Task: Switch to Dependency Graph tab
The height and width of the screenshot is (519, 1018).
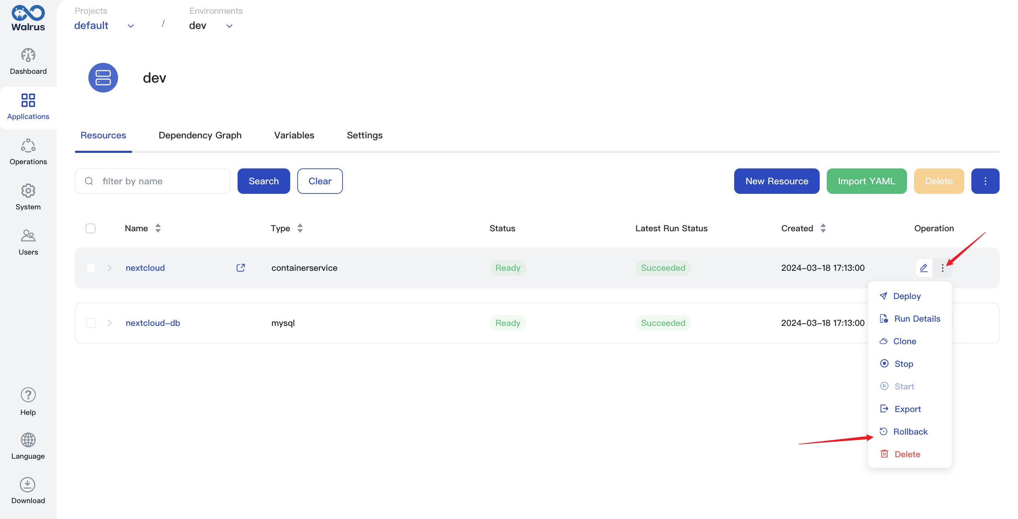Action: click(x=200, y=135)
